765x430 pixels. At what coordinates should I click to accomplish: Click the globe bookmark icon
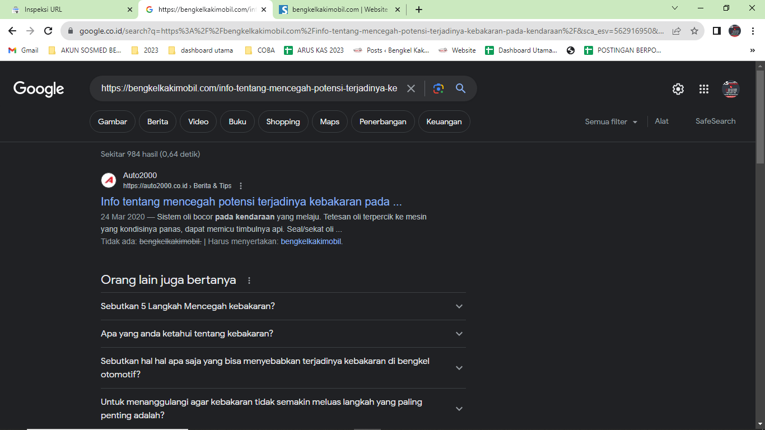coord(571,50)
